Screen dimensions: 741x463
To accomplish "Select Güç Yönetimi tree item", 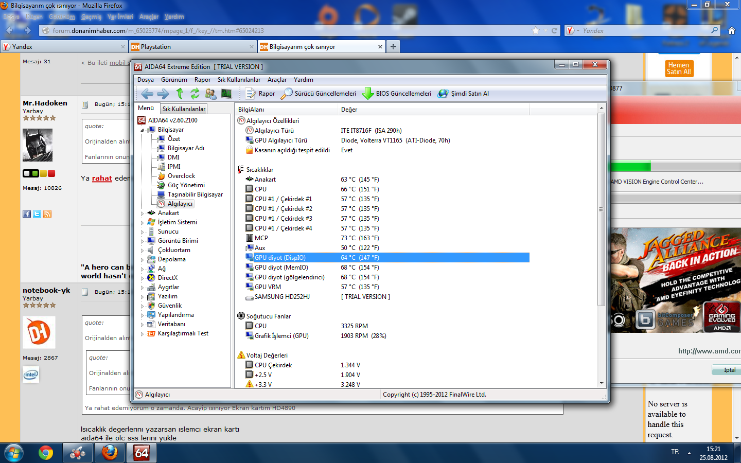I will click(x=186, y=185).
